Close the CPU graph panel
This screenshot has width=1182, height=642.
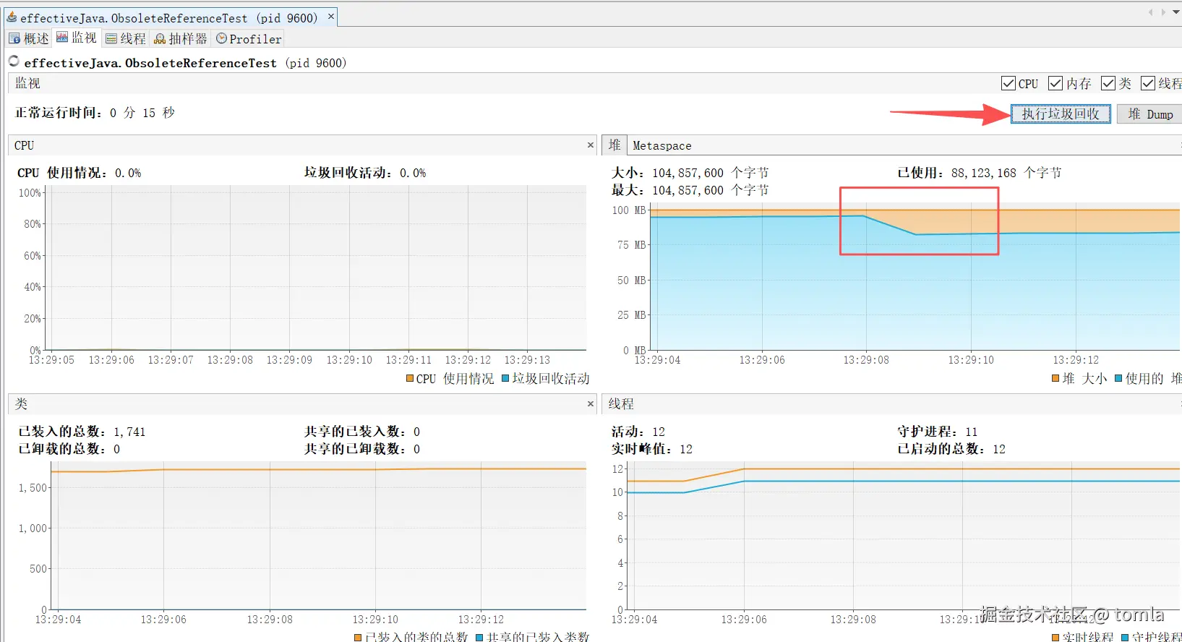[591, 145]
